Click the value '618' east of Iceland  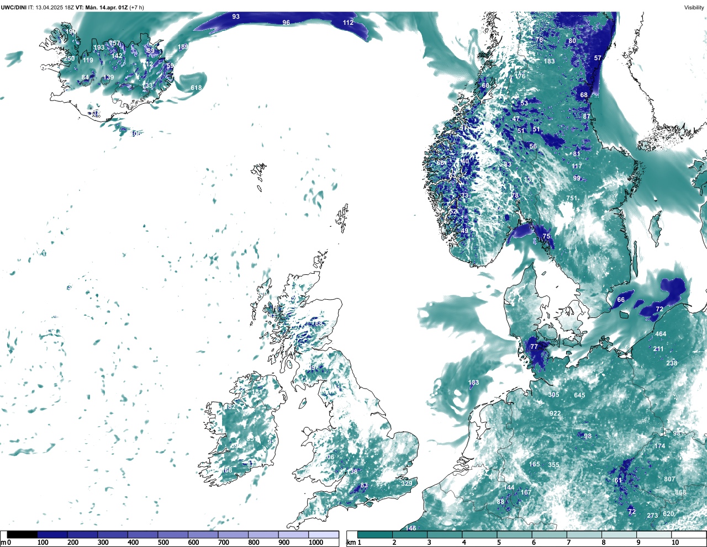pyautogui.click(x=196, y=88)
